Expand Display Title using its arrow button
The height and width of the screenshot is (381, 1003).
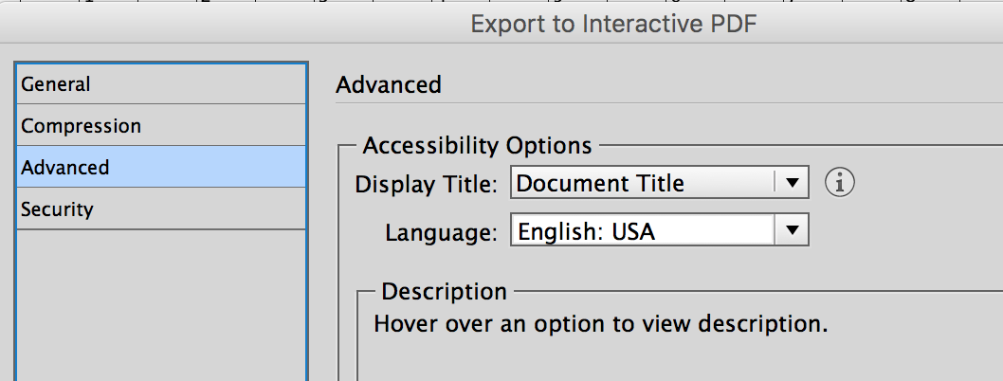pyautogui.click(x=792, y=183)
